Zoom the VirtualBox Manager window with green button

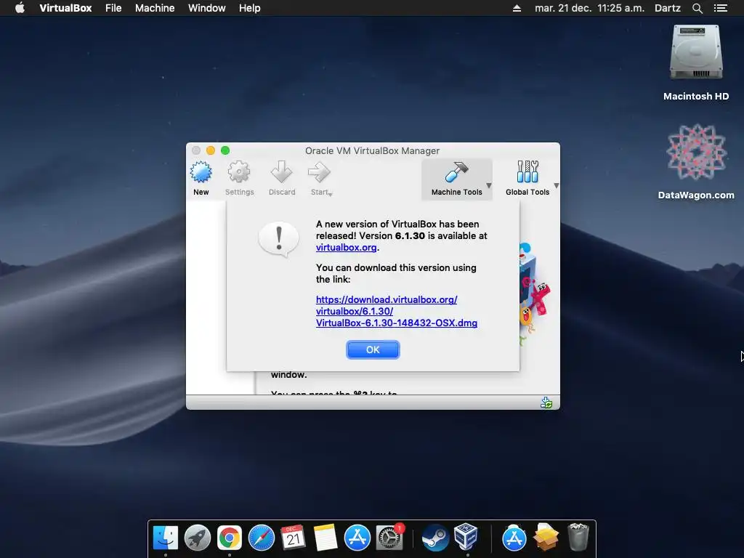(x=225, y=150)
